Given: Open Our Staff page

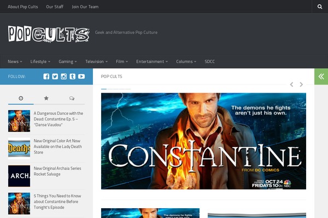Looking at the screenshot, I should 55,7.
